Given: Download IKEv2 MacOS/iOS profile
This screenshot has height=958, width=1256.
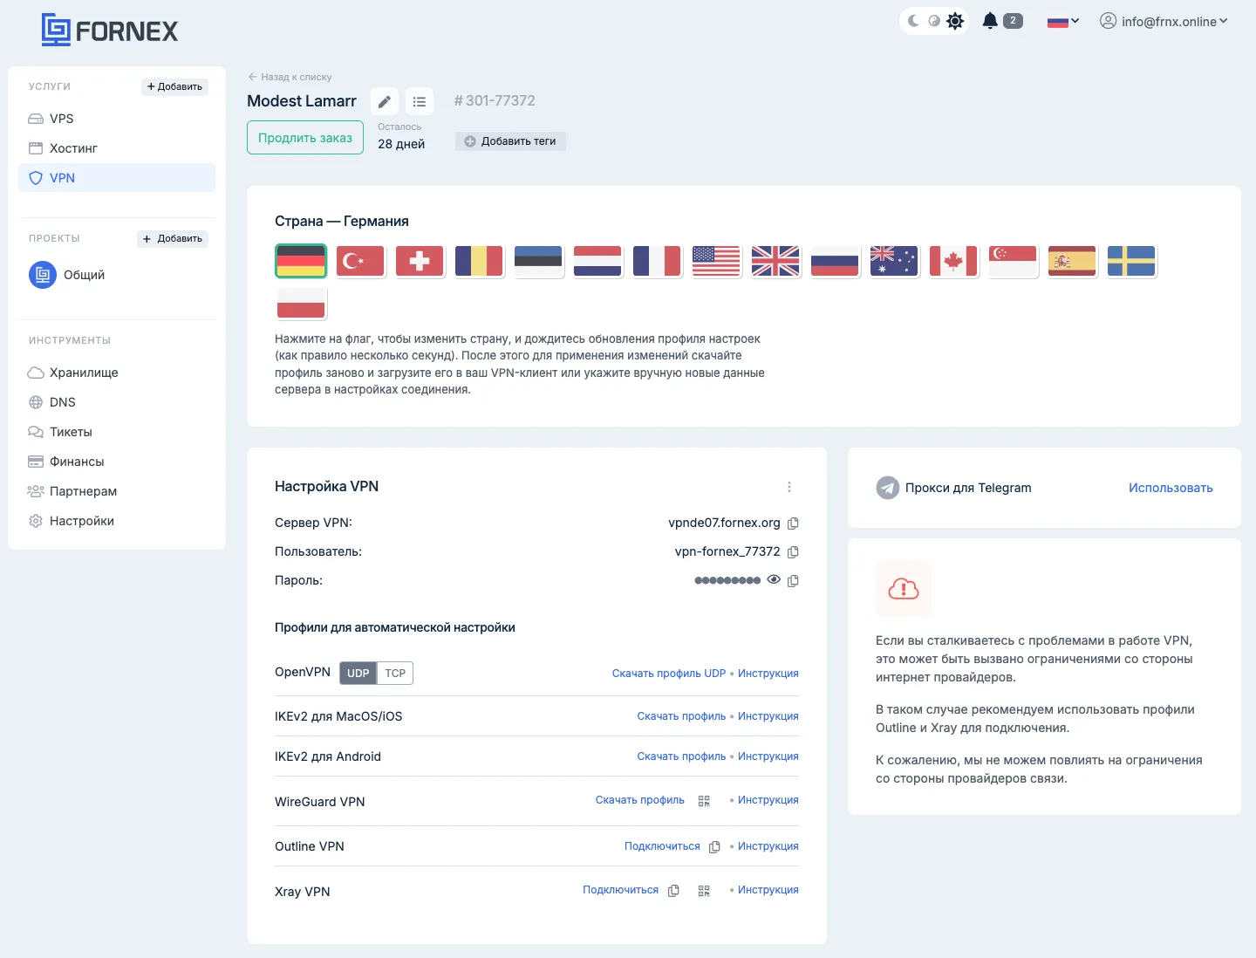Looking at the screenshot, I should pyautogui.click(x=681, y=716).
